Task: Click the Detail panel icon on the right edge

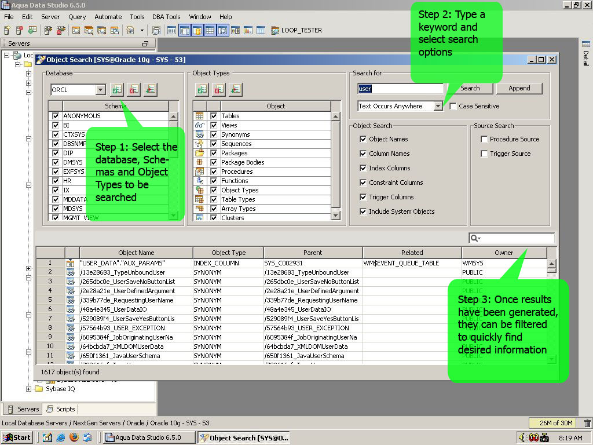Action: (x=586, y=44)
